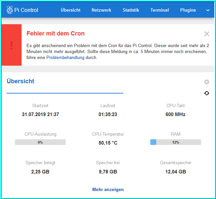
Task: Open the Übersicht menu item
Action: 71,10
